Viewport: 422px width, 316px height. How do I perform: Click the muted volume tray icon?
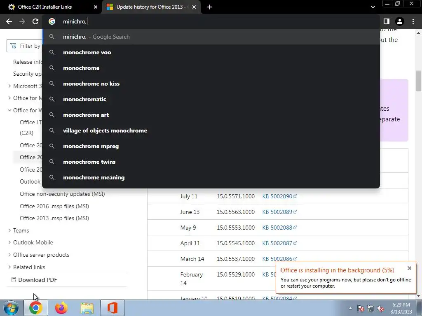click(x=380, y=309)
